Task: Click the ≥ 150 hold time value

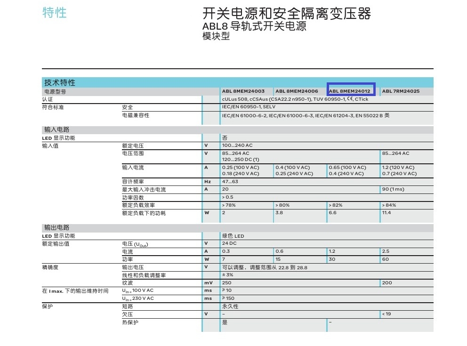Action: click(x=228, y=298)
